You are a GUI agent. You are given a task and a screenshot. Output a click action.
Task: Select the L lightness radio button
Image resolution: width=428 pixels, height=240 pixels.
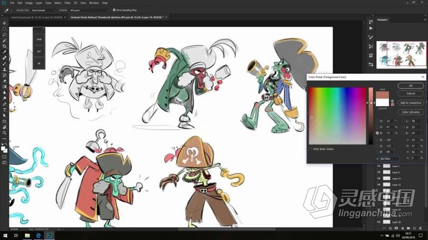point(404,121)
